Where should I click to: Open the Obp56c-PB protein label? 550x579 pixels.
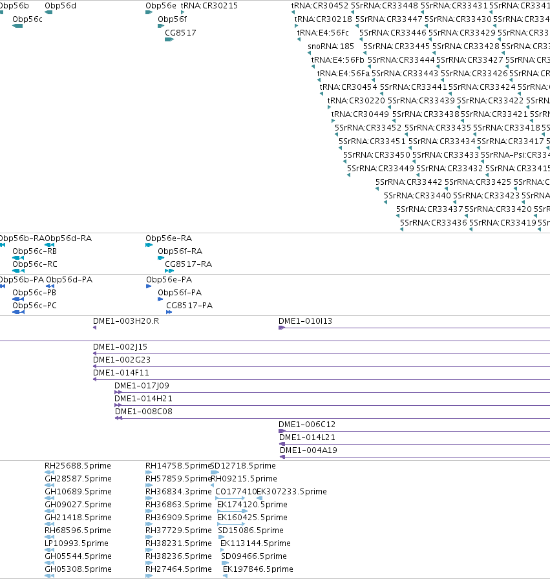point(34,293)
